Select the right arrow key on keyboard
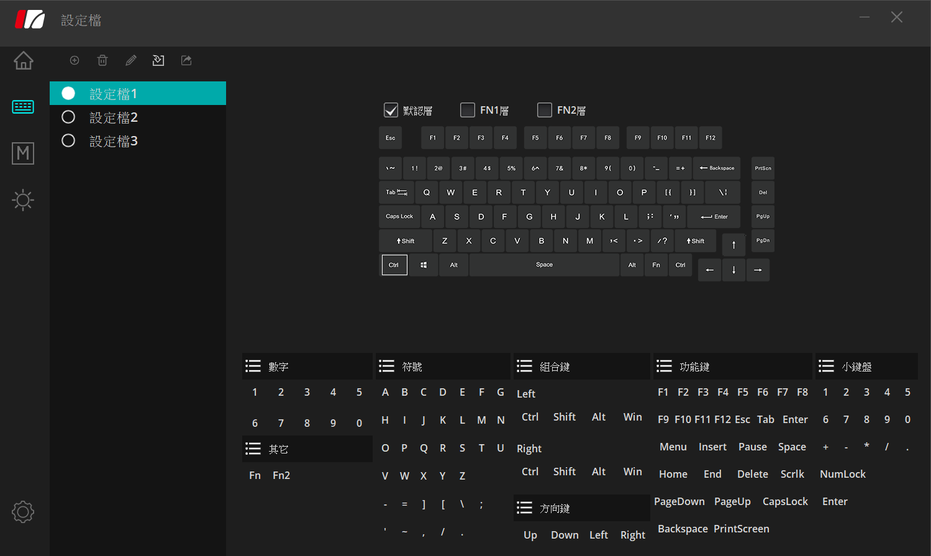This screenshot has height=556, width=931. click(758, 270)
